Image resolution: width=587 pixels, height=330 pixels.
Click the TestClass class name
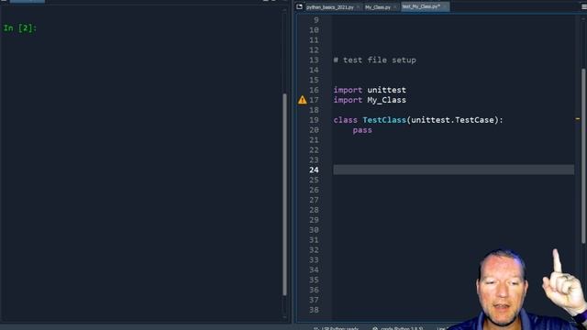pyautogui.click(x=384, y=120)
